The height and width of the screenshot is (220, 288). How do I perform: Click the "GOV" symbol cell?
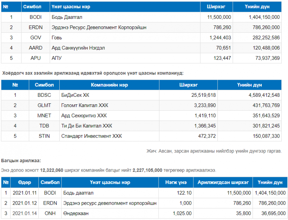[x=36, y=38]
